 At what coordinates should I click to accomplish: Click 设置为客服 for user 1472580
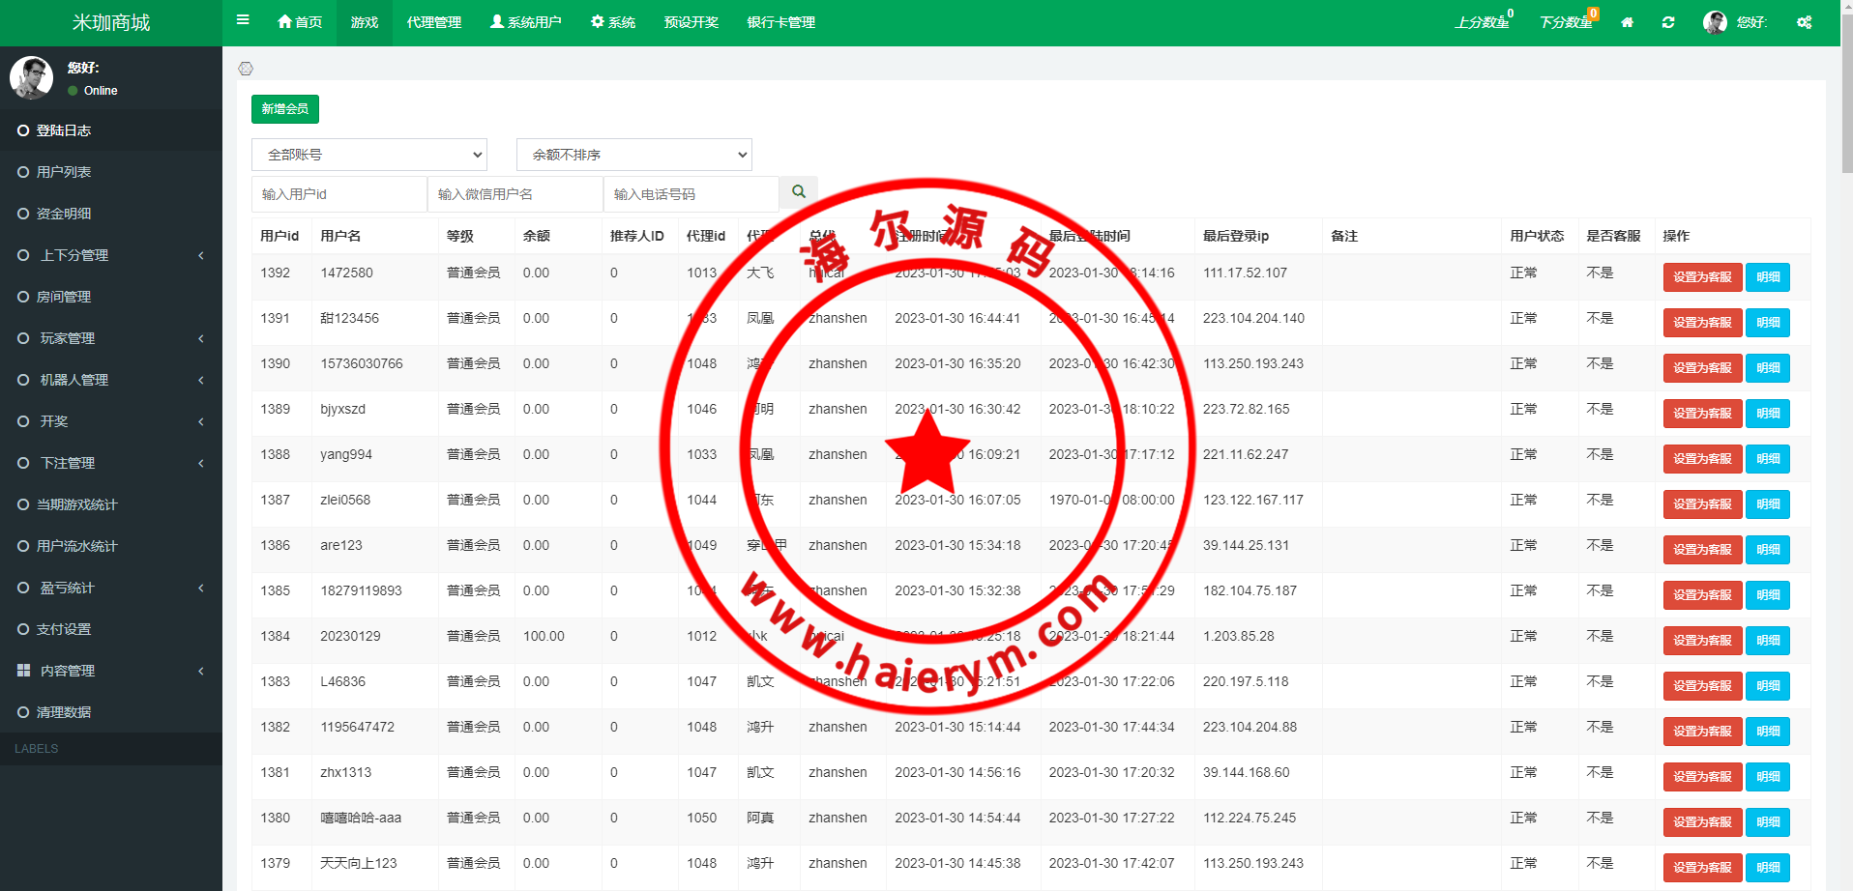tap(1701, 277)
